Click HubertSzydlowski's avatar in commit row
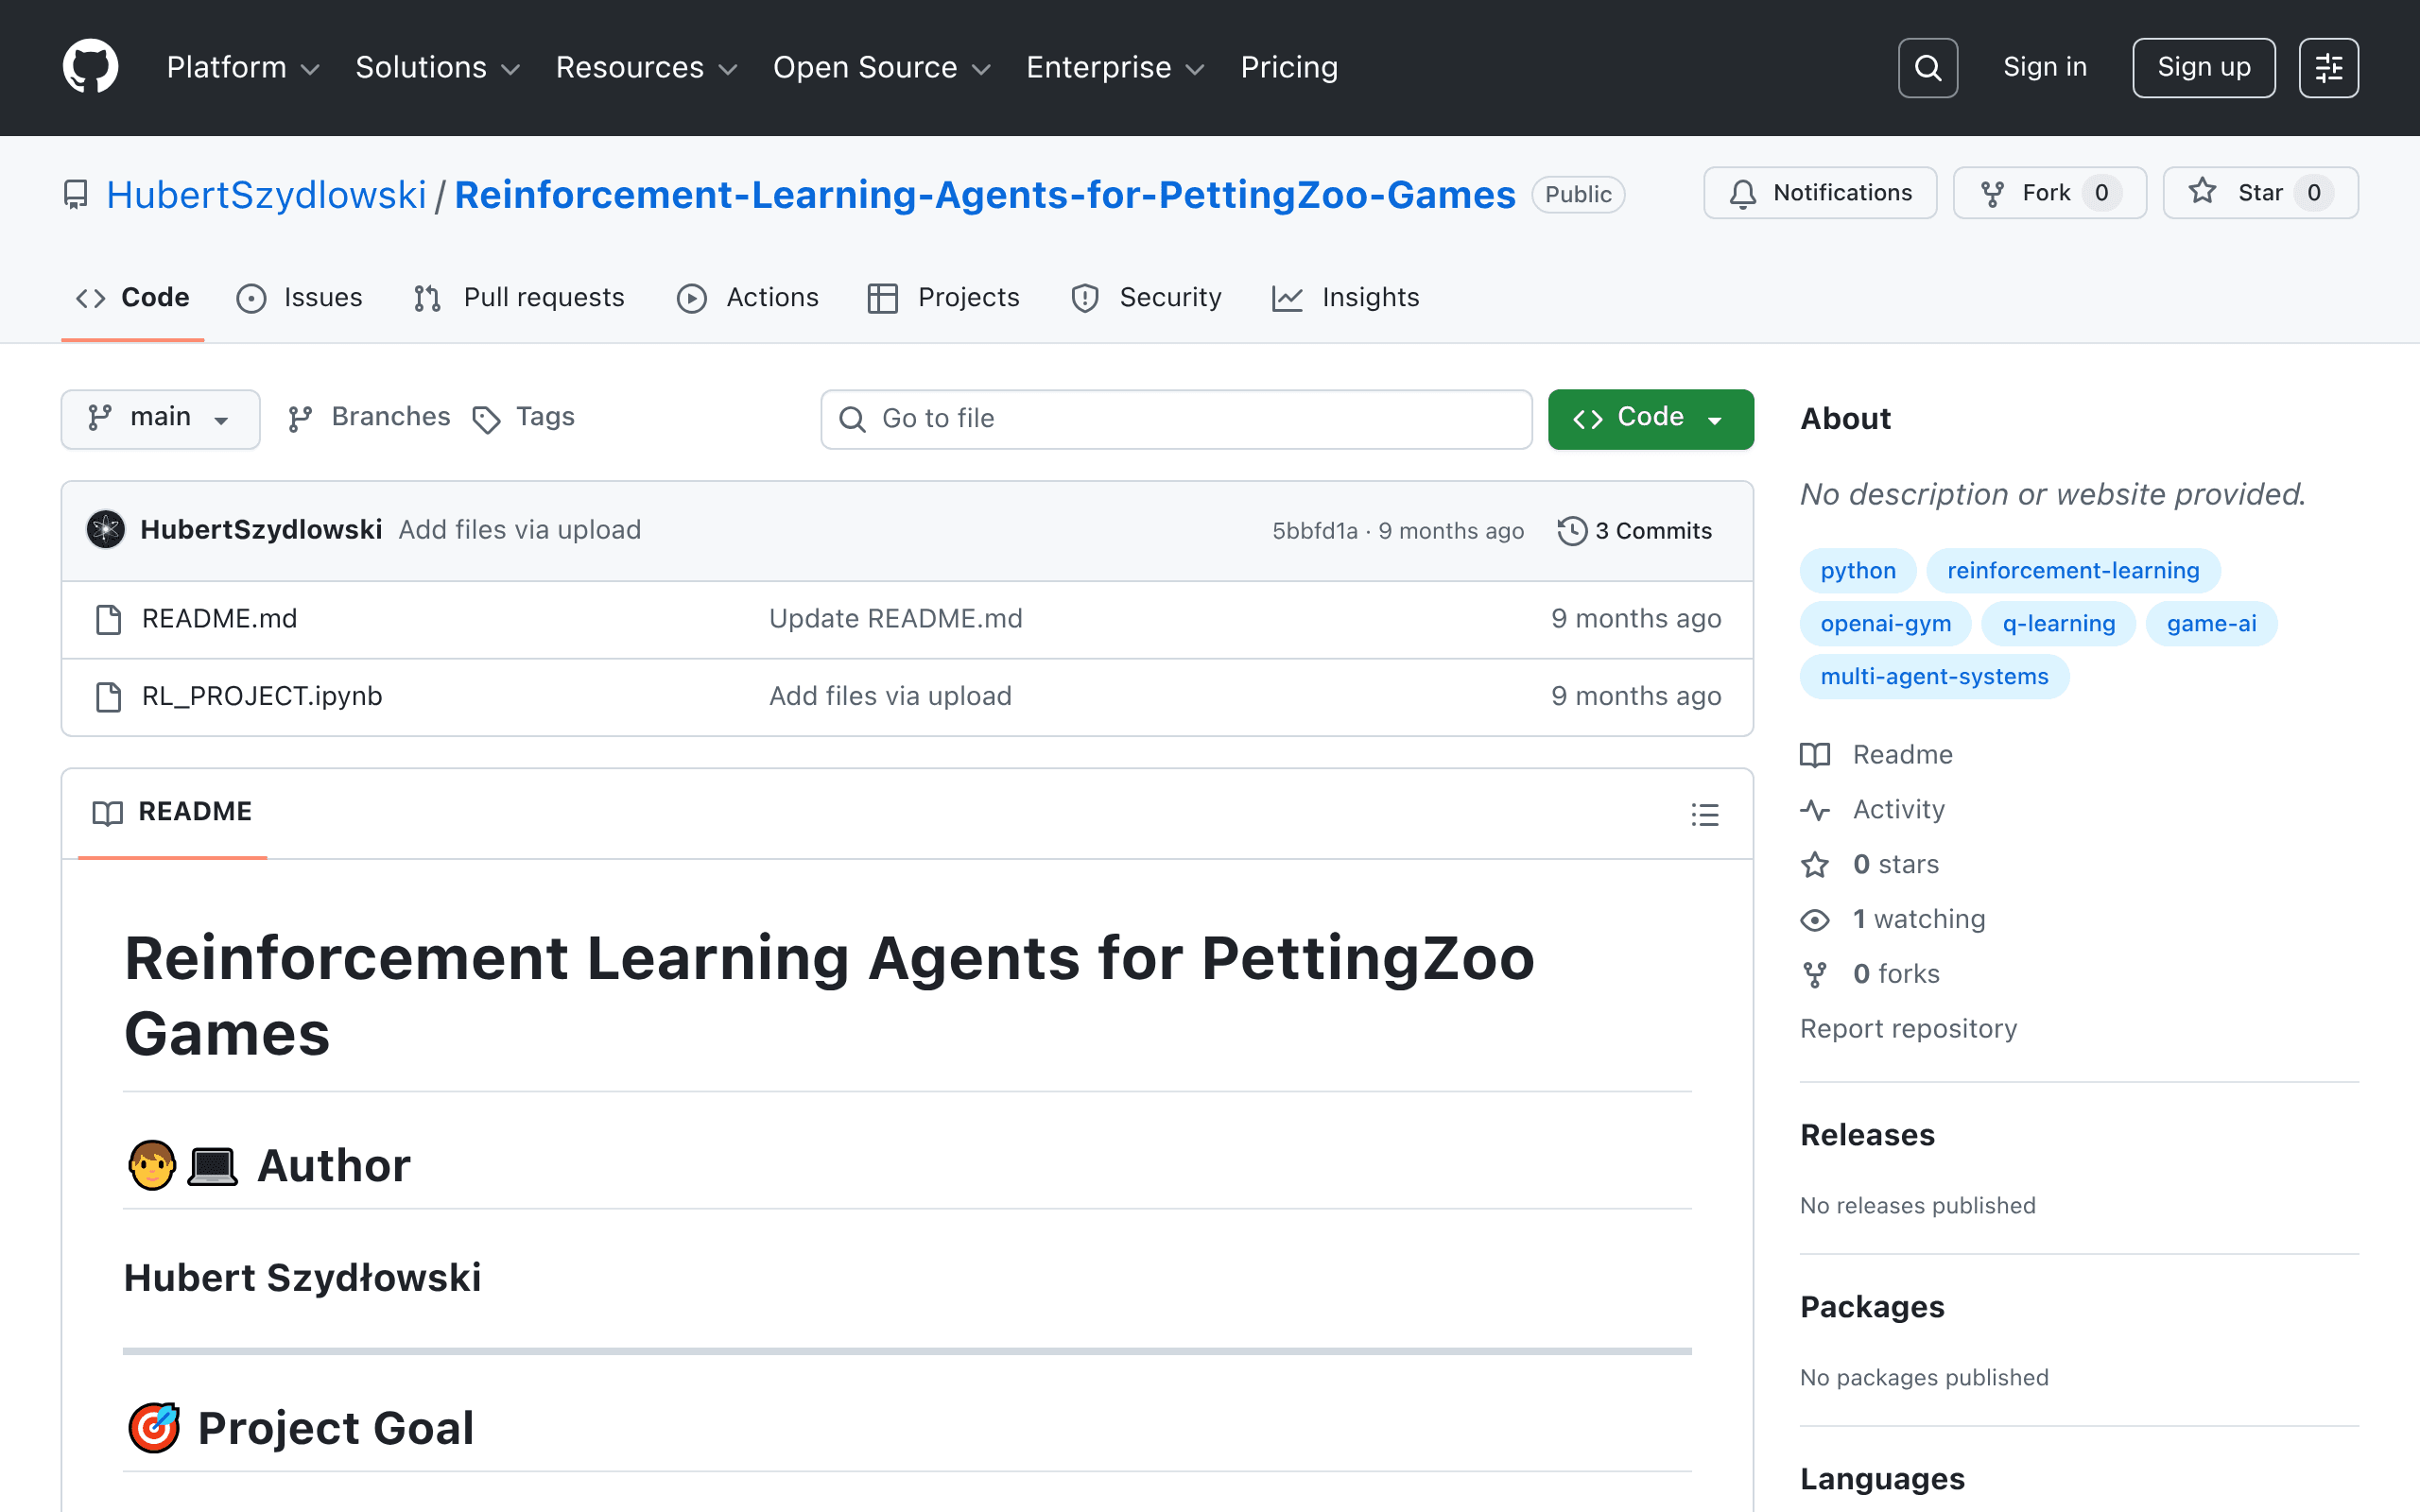Image resolution: width=2420 pixels, height=1512 pixels. (105, 529)
